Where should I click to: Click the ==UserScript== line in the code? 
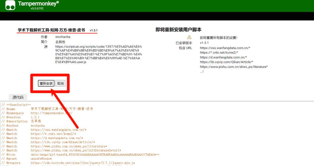16,105
